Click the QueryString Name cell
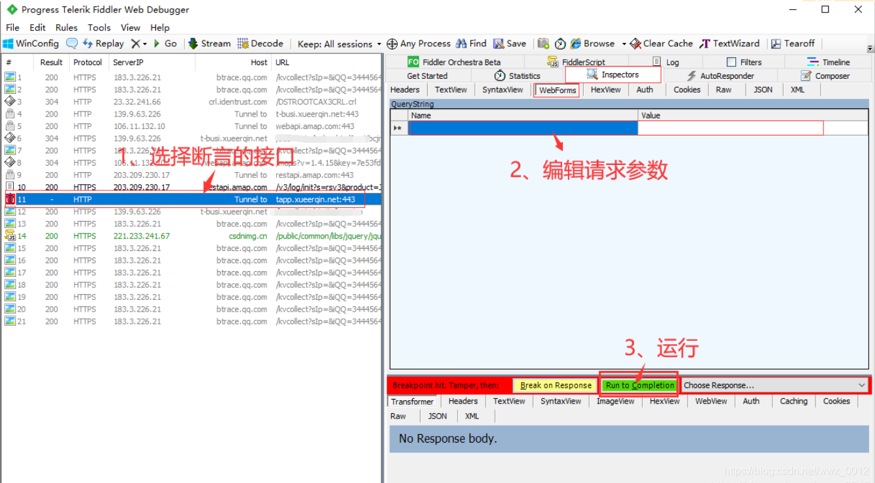Screen dimensions: 875x483 [x=523, y=128]
